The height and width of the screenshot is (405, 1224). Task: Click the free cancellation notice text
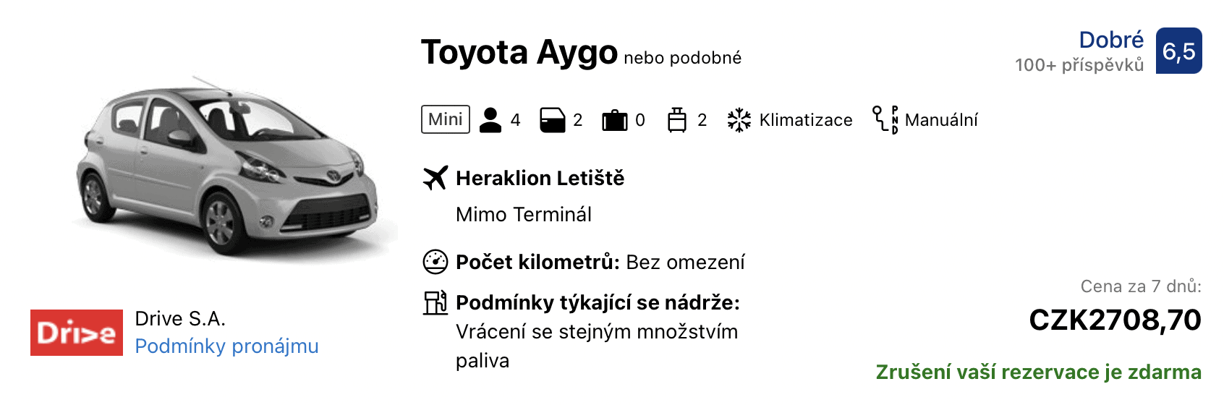pyautogui.click(x=1038, y=372)
